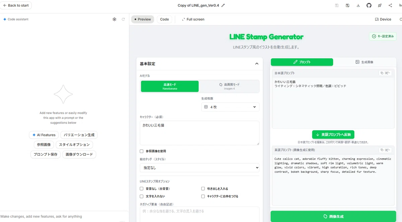402x222 pixels.
Task: Click the sparkle icon on AI Features chip
Action: [34, 135]
